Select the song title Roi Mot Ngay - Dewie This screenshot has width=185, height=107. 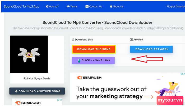37,78
